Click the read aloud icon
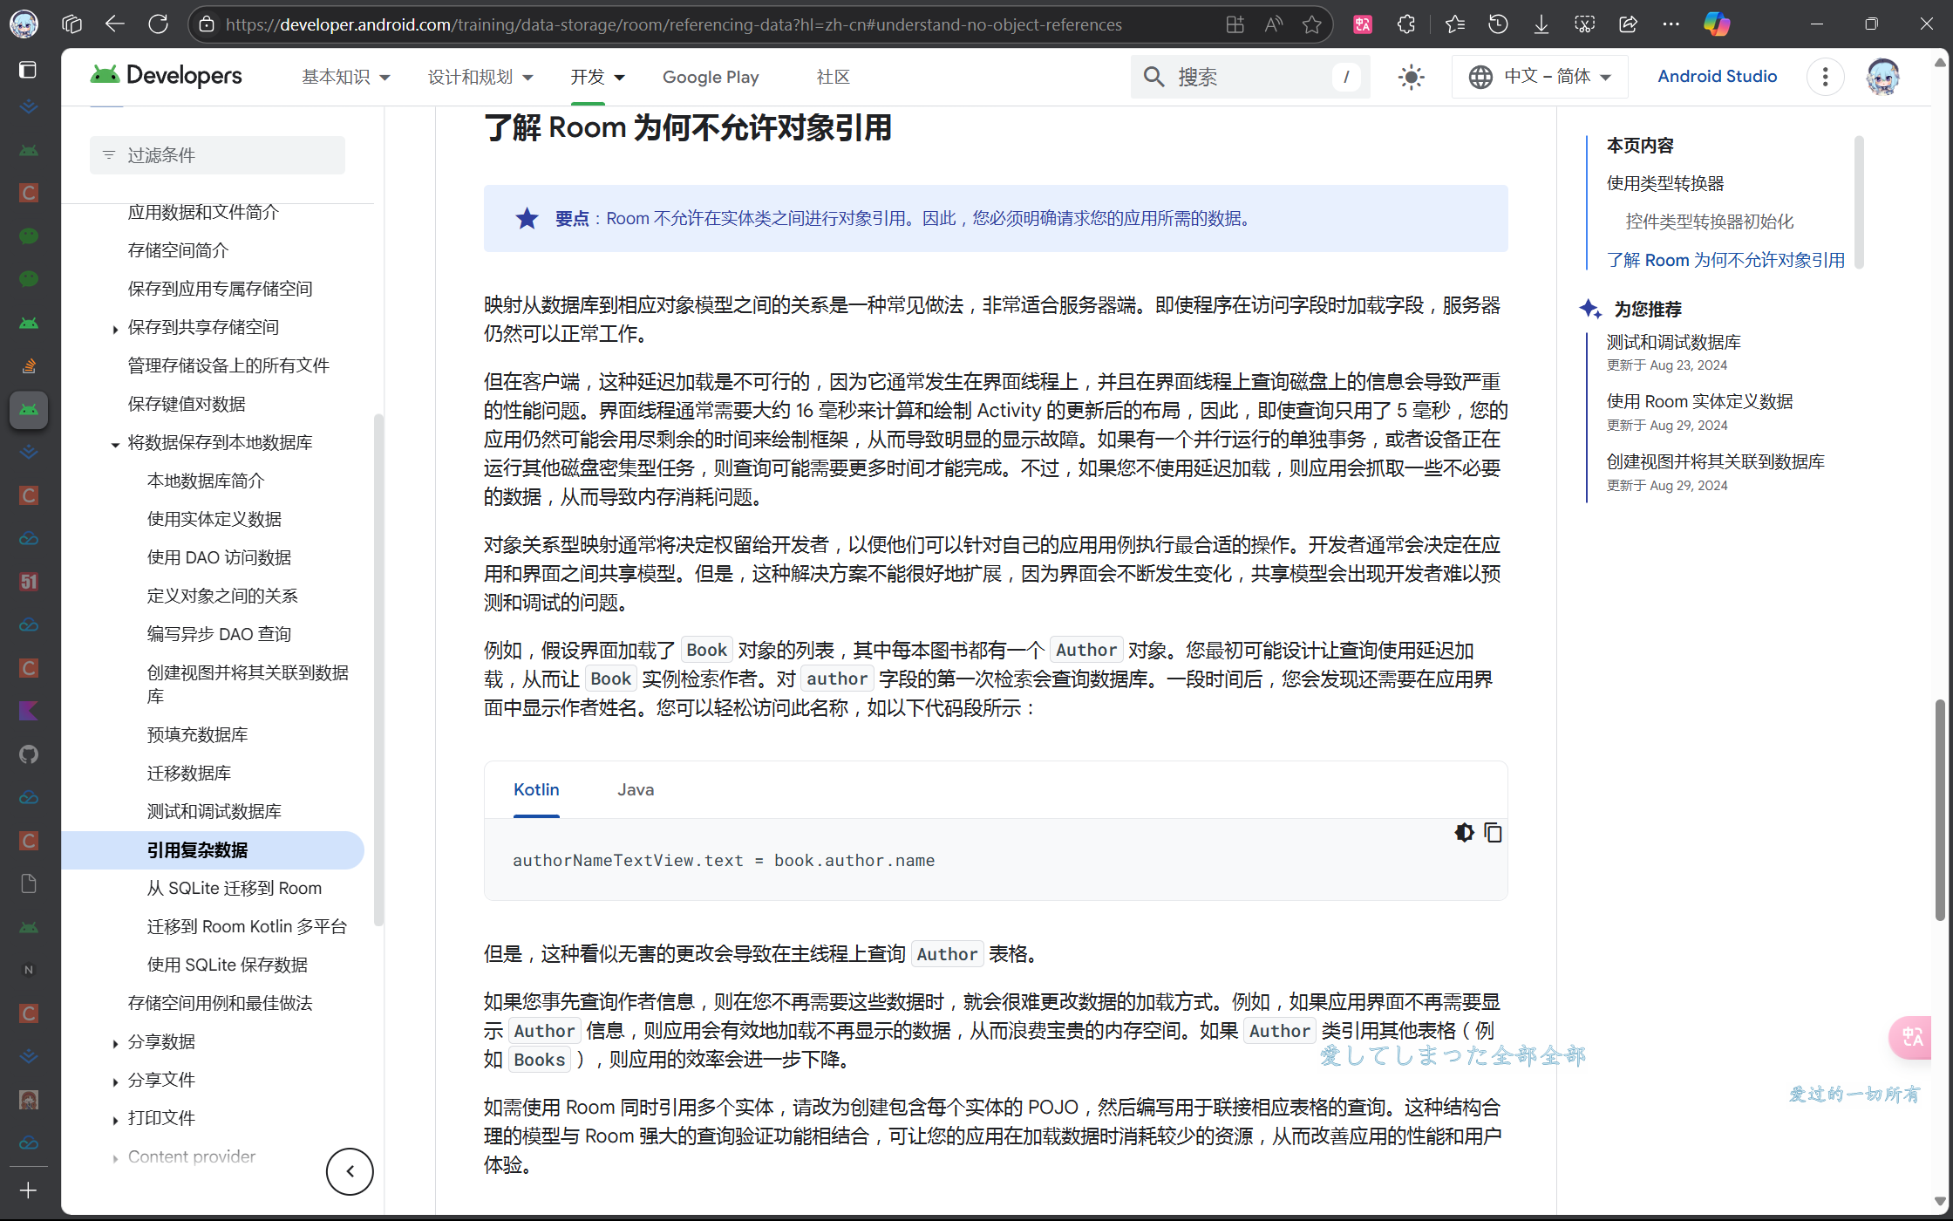This screenshot has height=1221, width=1953. [x=1274, y=24]
